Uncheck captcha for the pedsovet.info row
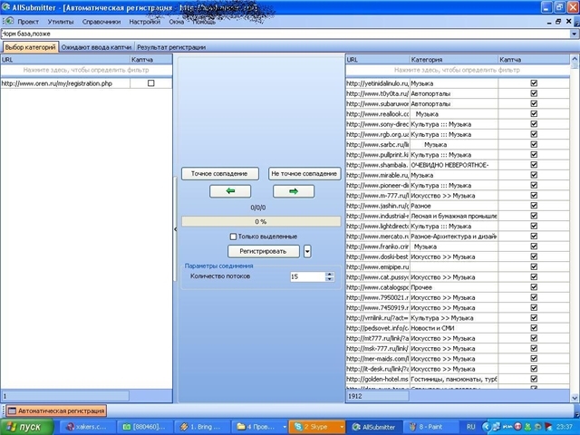The width and height of the screenshot is (580, 435). point(534,328)
